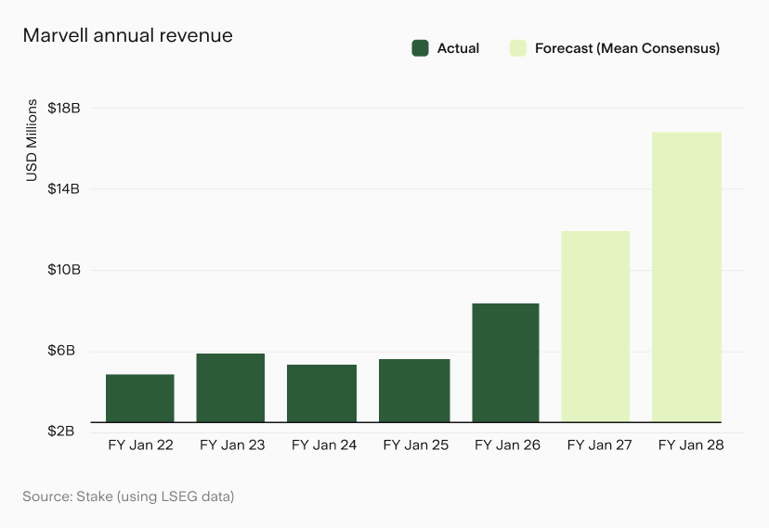Click the 'Actual' legend label

(458, 48)
